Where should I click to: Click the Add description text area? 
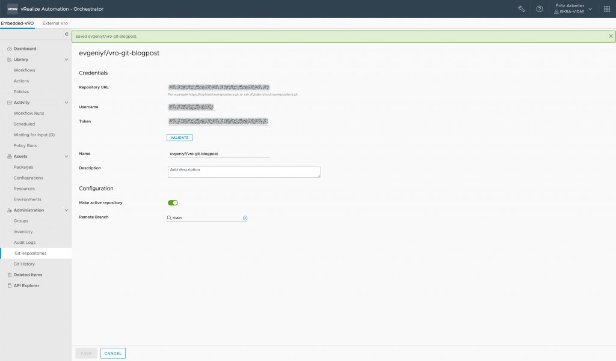(244, 172)
